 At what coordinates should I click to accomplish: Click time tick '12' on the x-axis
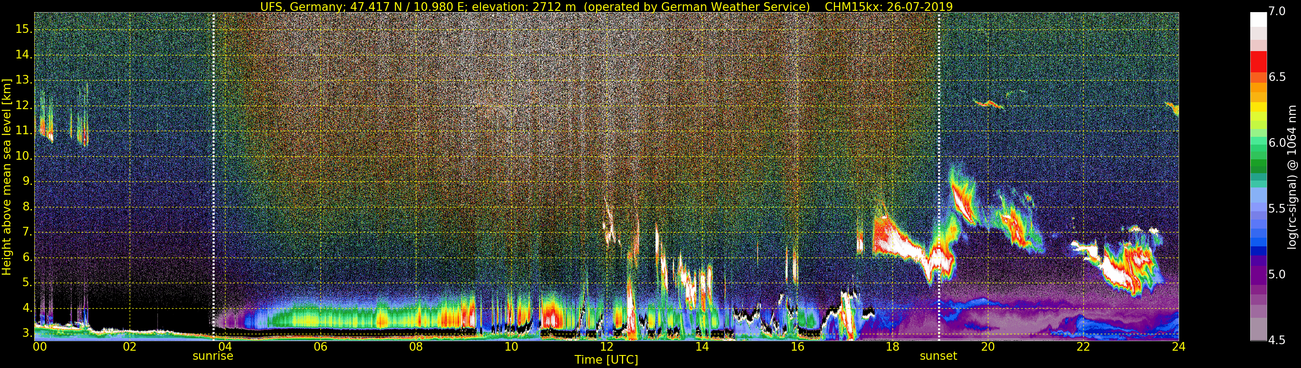[x=607, y=347]
